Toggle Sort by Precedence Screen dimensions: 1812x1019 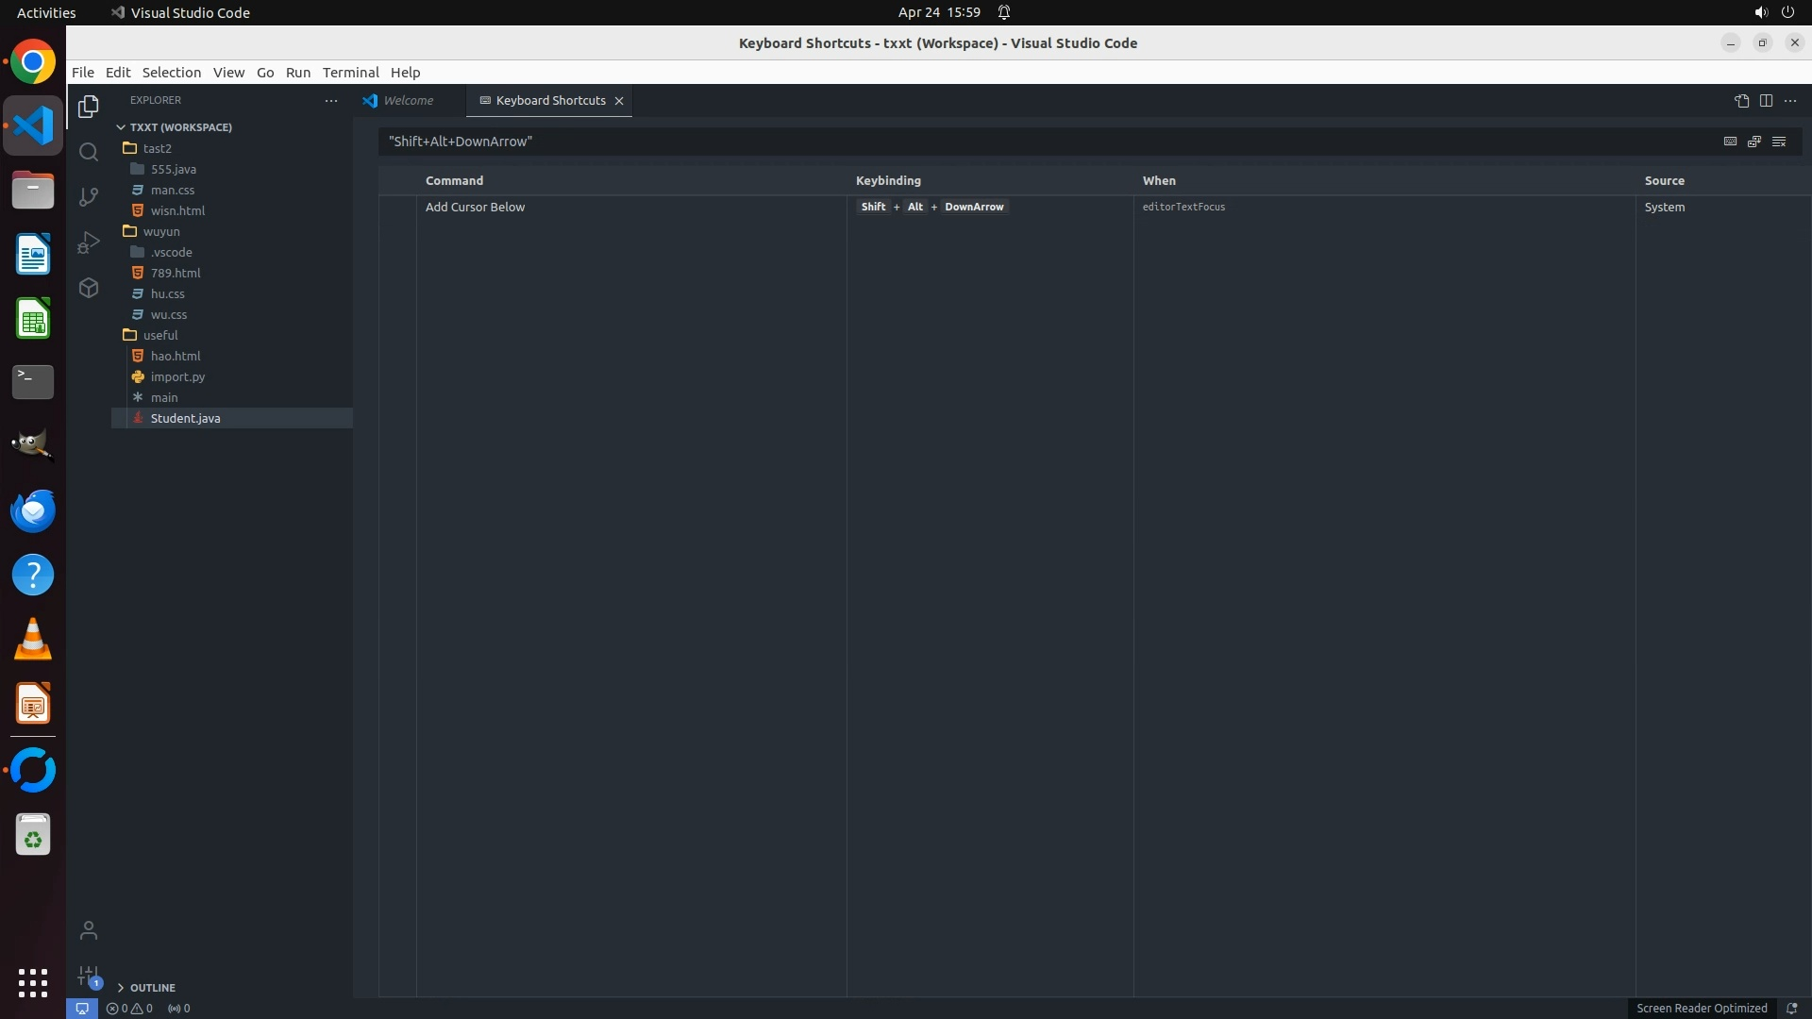pos(1754,142)
